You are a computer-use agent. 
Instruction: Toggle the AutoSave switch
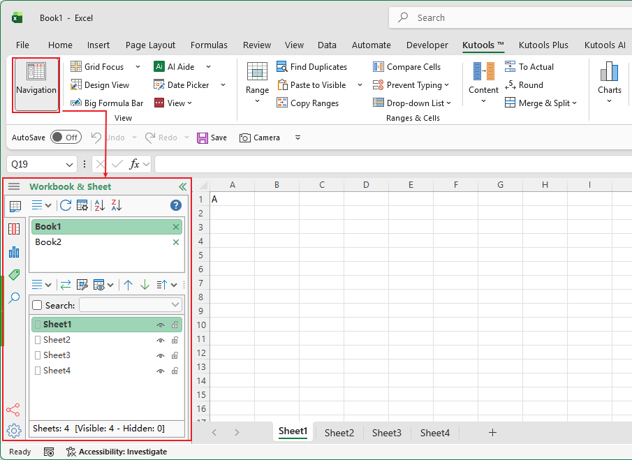tap(66, 138)
